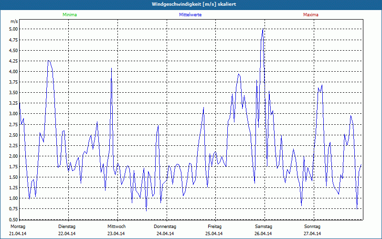The height and width of the screenshot is (239, 382).
Task: Click the Minima legend label
Action: [x=70, y=15]
